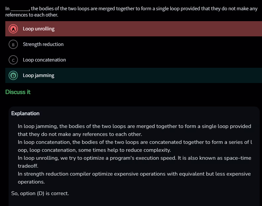The image size is (262, 206).
Task: Click the "Explanation" heading
Action: pos(25,113)
